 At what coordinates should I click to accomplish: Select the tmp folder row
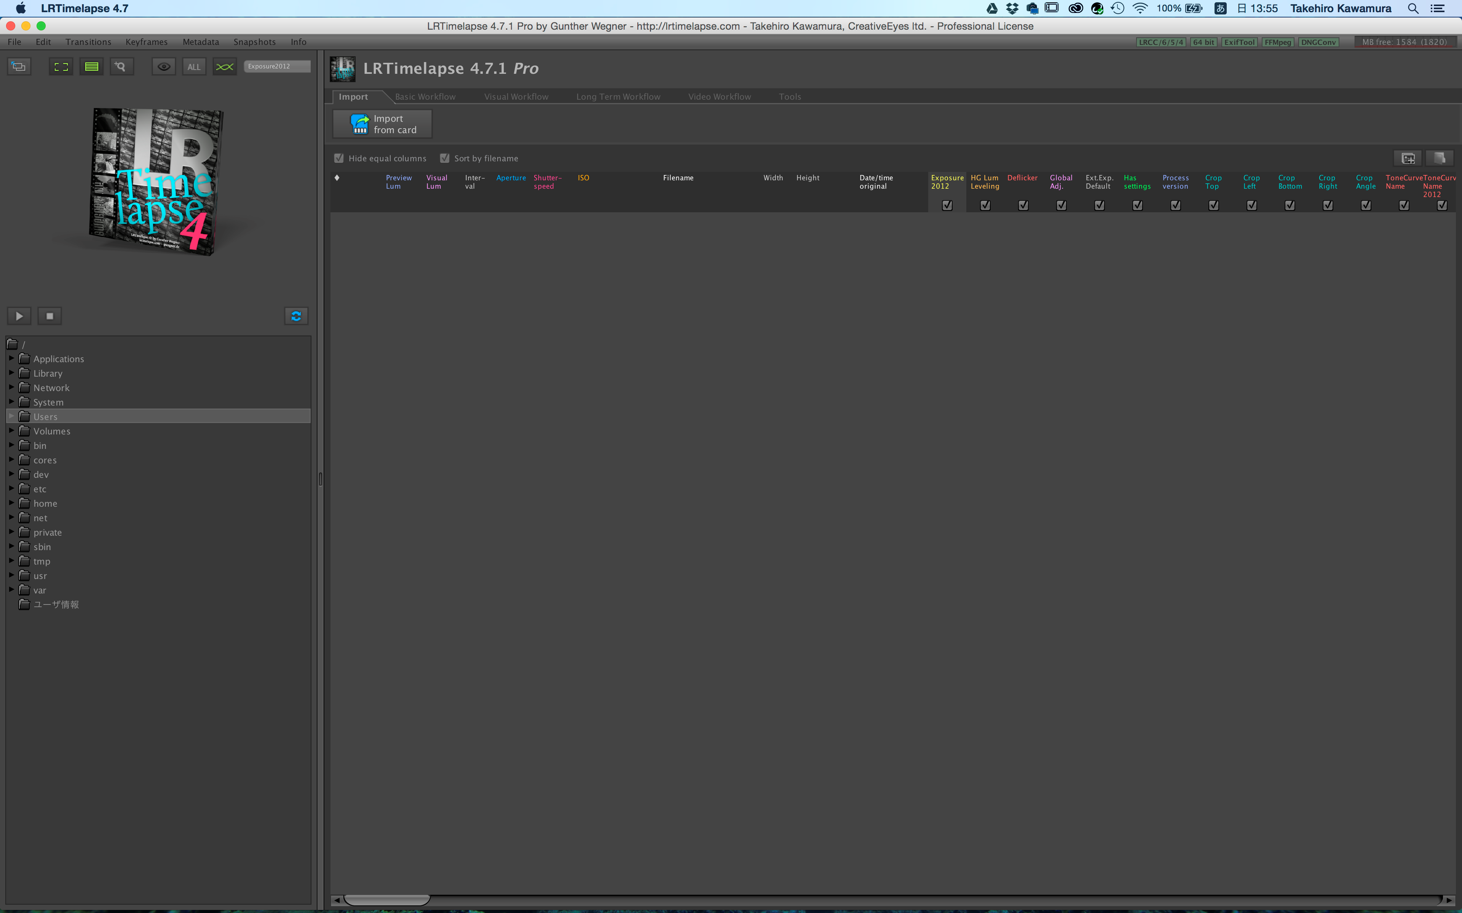[158, 561]
